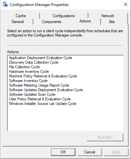
Task: Open the Configurations tab
Action: 64,16
